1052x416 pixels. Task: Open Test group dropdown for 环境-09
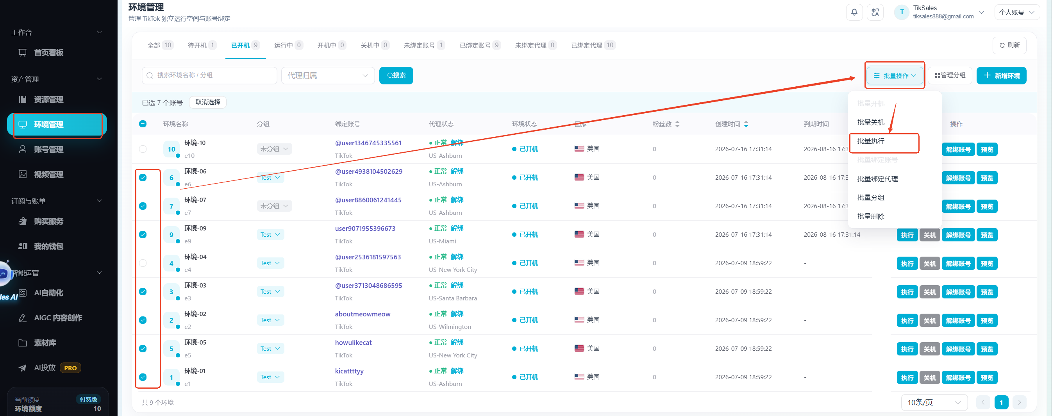click(270, 235)
